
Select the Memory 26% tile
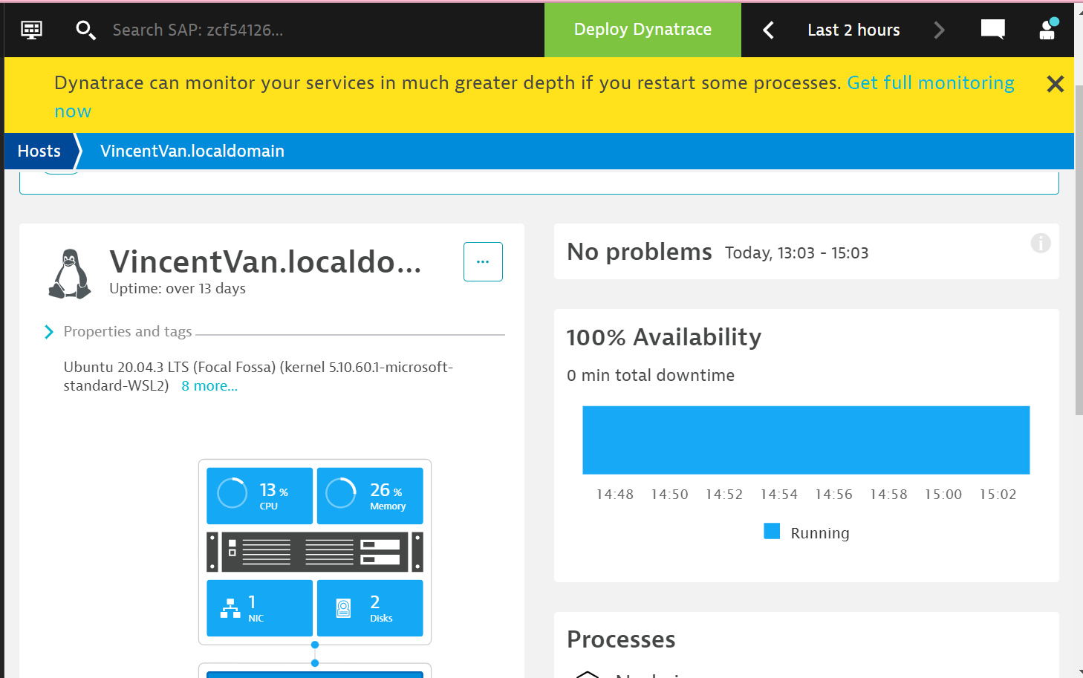click(x=370, y=495)
